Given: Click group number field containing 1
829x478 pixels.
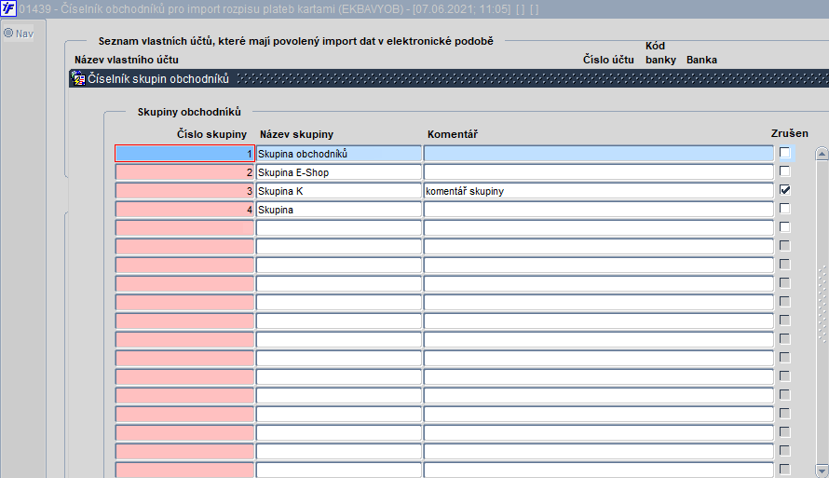Looking at the screenshot, I should 184,154.
